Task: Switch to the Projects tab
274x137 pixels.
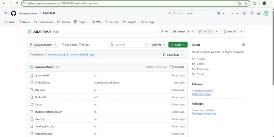Action: pyautogui.click(x=81, y=22)
